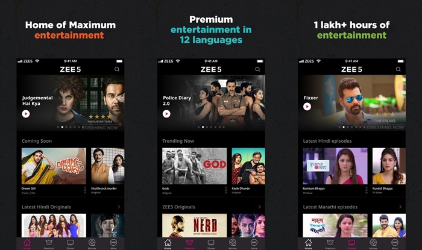422x250 pixels.
Task: Open the Home tab on the first phone screen
Action: (27, 244)
